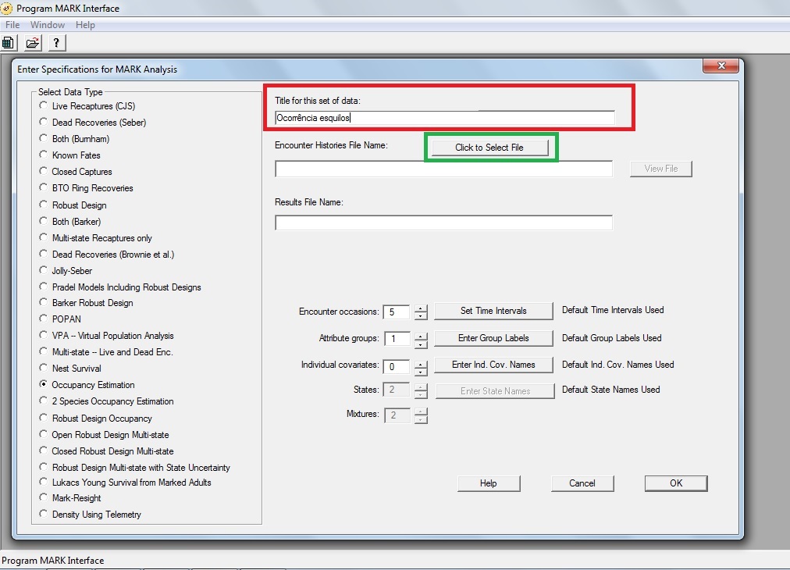Confirm the dialog with OK
Image resolution: width=790 pixels, height=570 pixels.
[676, 483]
